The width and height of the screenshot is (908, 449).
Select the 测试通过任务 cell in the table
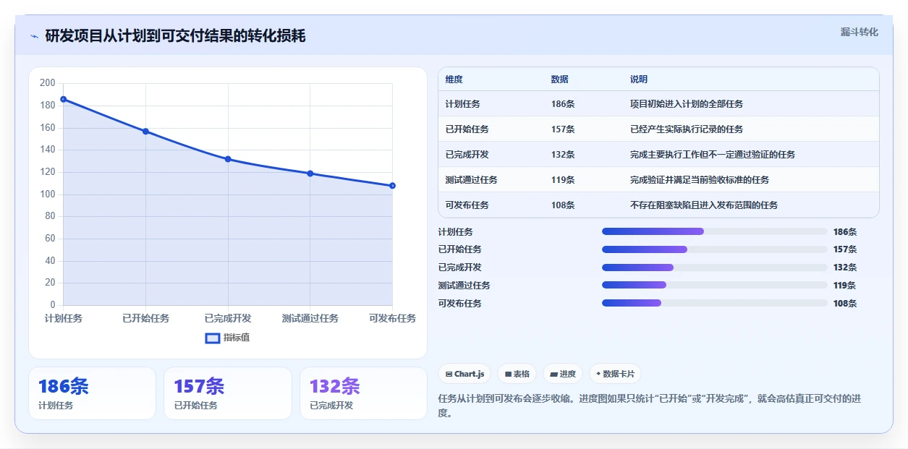click(x=472, y=180)
